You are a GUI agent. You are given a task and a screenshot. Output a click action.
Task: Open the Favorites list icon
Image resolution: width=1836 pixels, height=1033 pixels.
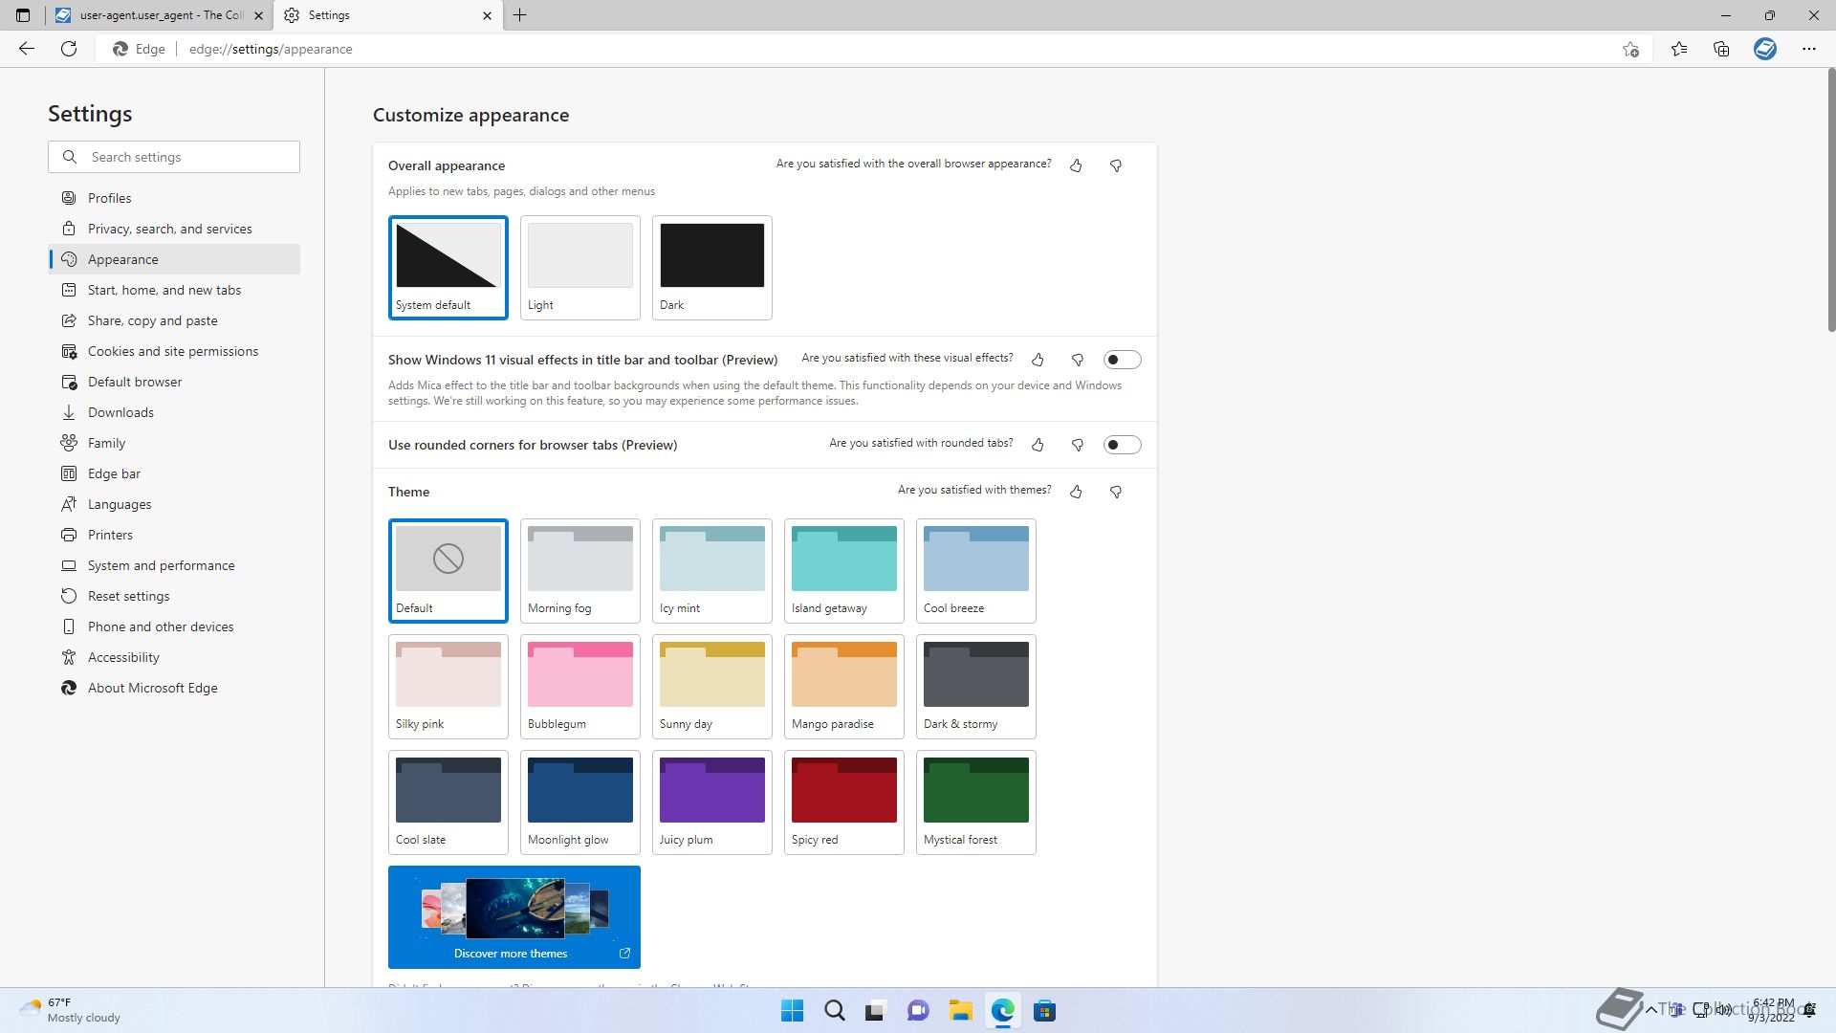[x=1679, y=49]
